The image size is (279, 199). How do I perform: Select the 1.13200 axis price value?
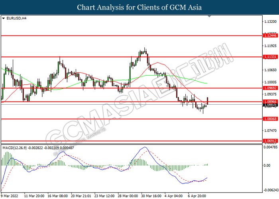click(x=271, y=21)
